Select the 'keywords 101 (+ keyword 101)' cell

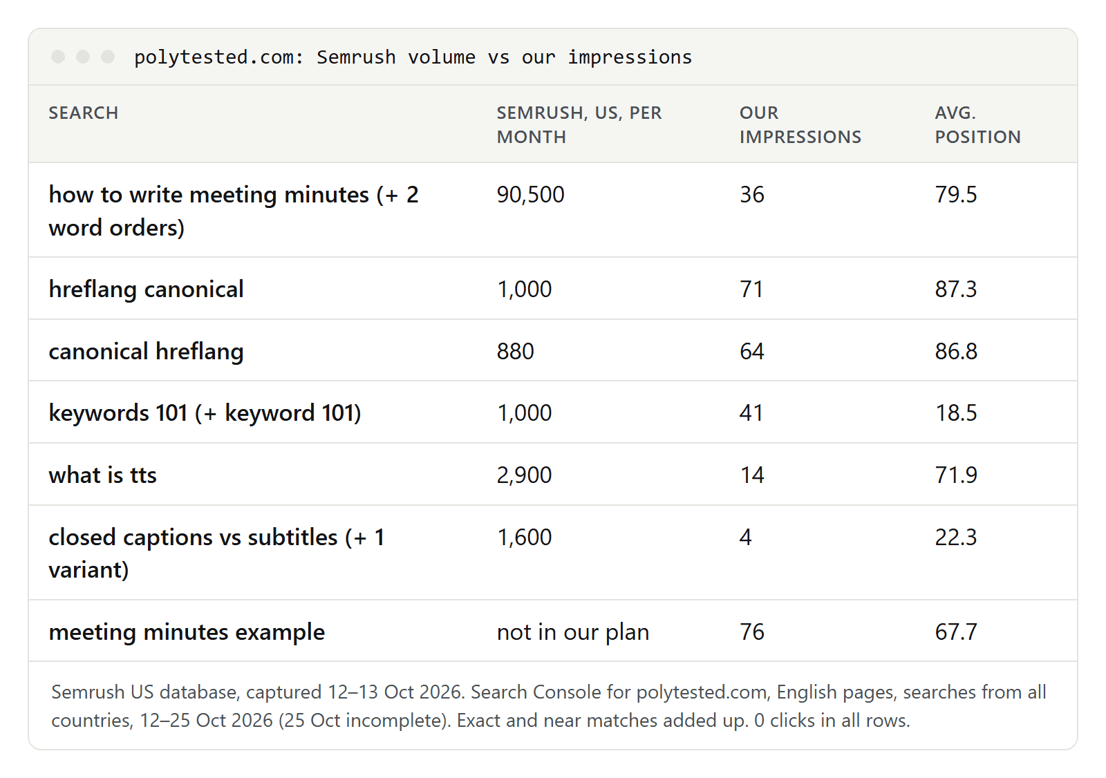205,413
